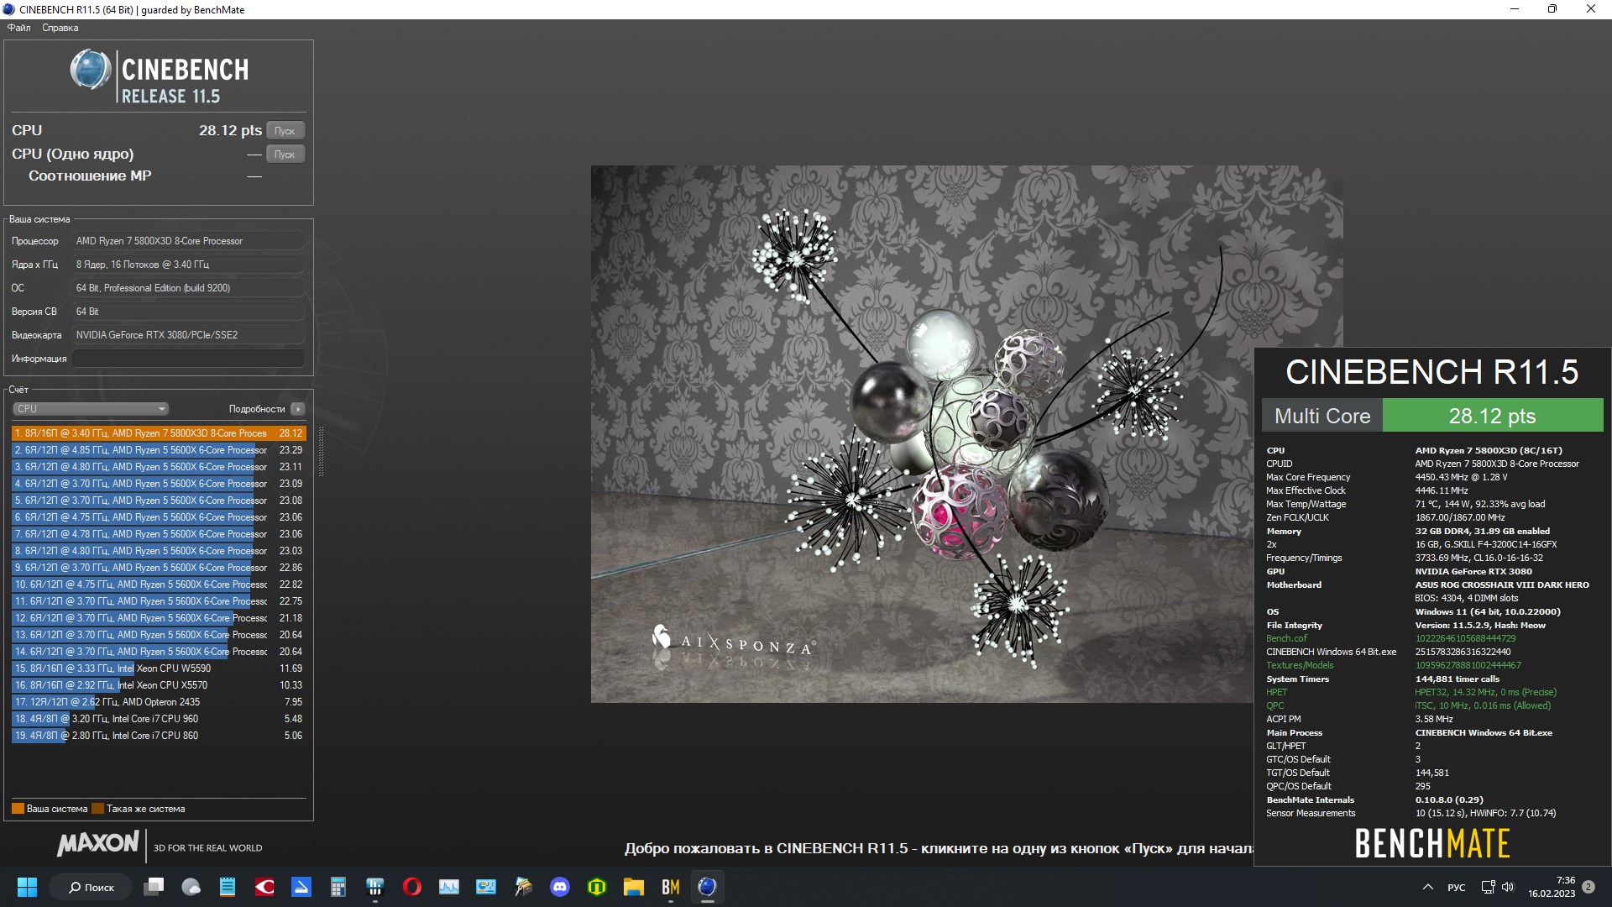Select ranking row 9 with score 22.86
Screen dimensions: 1612x907
tap(159, 568)
